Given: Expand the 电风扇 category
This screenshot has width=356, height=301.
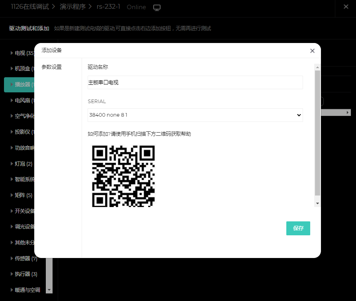Looking at the screenshot, I should (12, 100).
